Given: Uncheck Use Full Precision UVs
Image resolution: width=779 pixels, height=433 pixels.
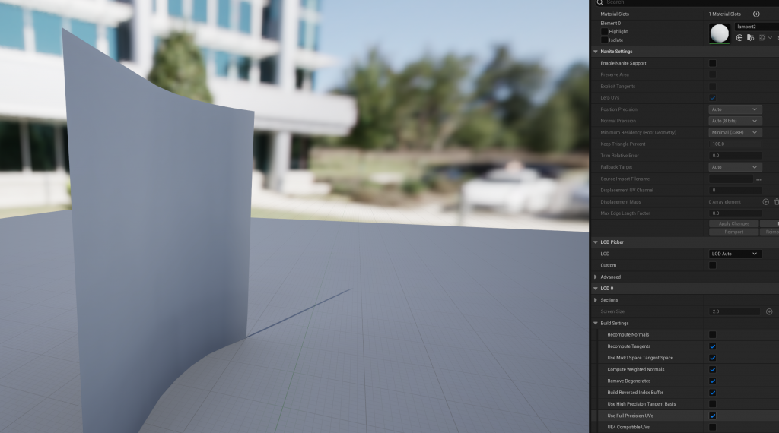Looking at the screenshot, I should click(712, 416).
